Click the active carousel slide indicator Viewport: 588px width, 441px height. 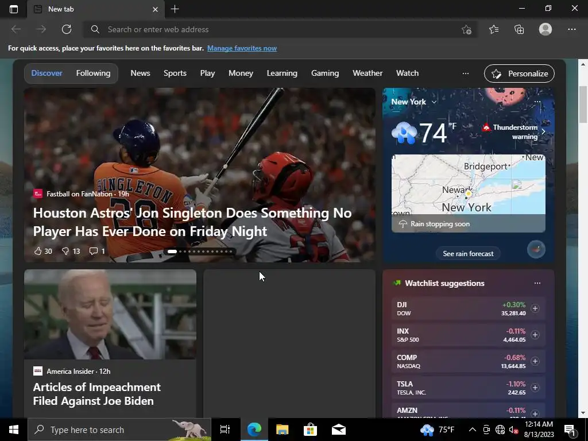[172, 252]
